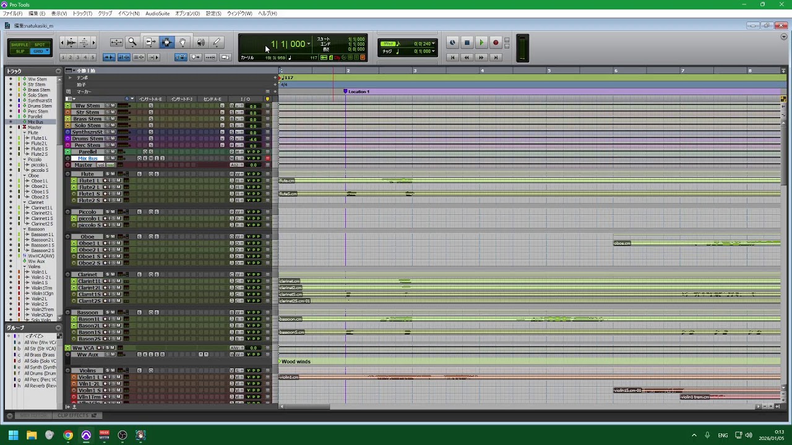The height and width of the screenshot is (445, 792).
Task: Solo the Drums Stem track
Action: [107, 138]
